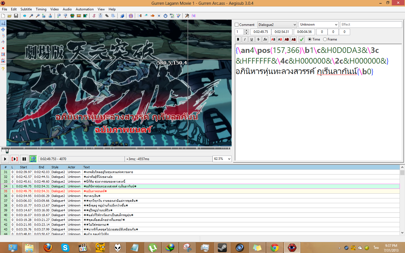This screenshot has height=253, width=405.
Task: Zoom video in with the magnifier plus
Action: (x=31, y=16)
